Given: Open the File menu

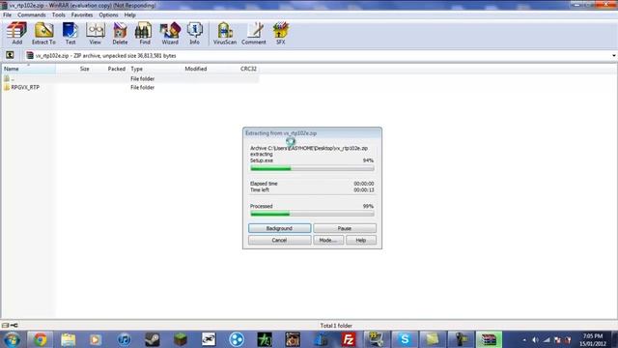Looking at the screenshot, I should (x=7, y=15).
